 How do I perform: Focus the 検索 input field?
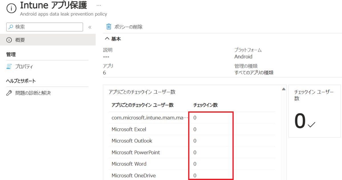pos(44,27)
